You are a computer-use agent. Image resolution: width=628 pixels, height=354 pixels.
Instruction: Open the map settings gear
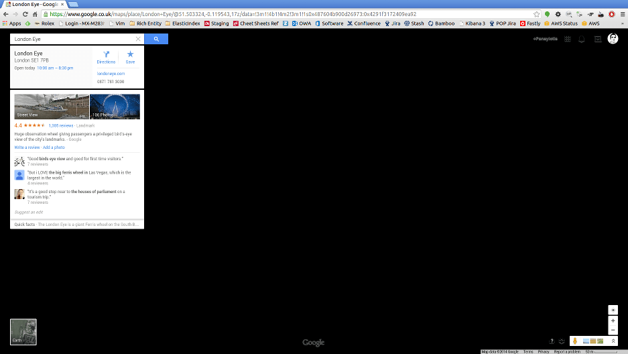point(562,341)
